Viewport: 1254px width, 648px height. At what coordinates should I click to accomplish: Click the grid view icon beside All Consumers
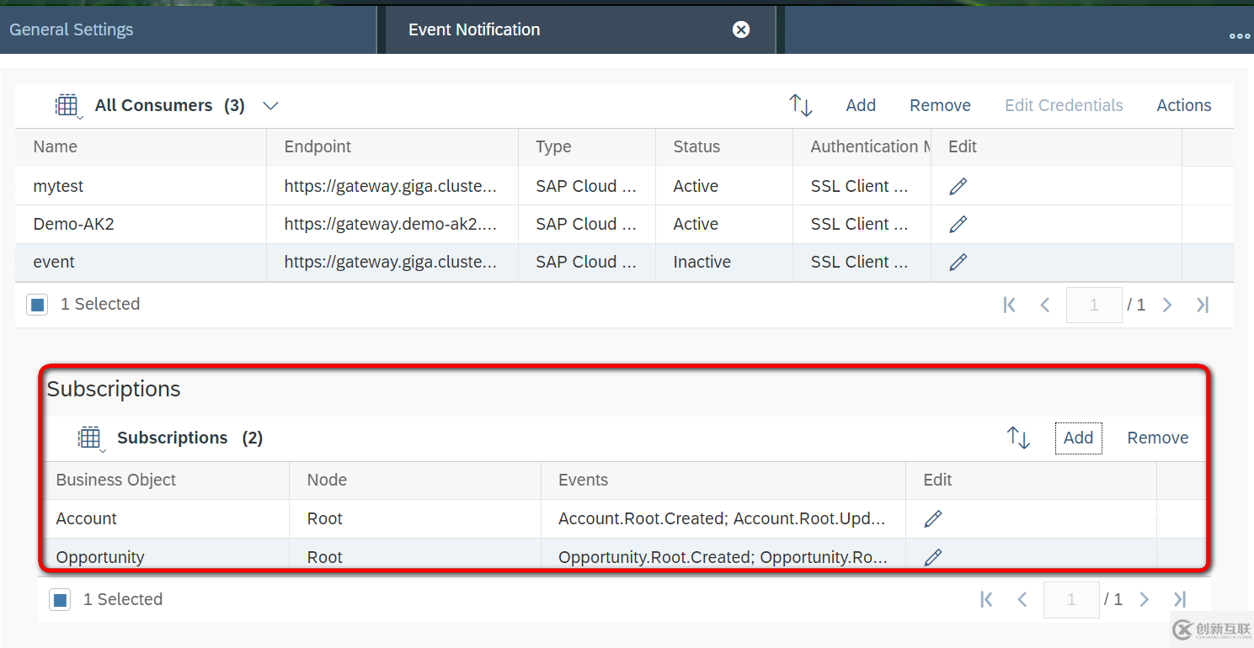tap(67, 105)
